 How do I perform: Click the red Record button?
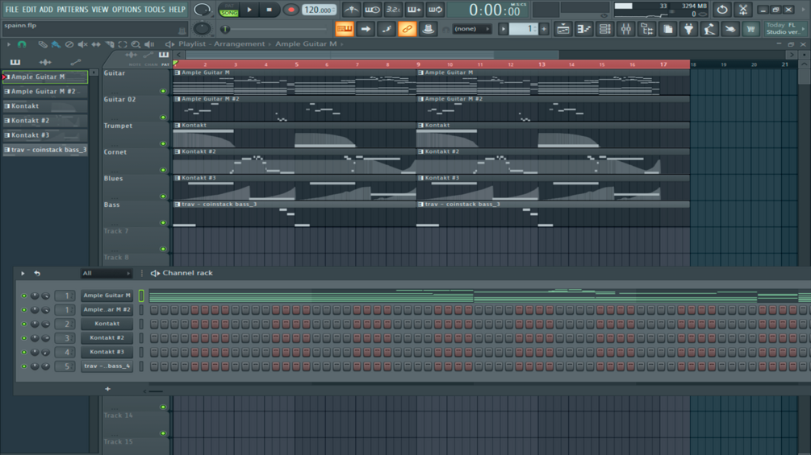pos(291,10)
